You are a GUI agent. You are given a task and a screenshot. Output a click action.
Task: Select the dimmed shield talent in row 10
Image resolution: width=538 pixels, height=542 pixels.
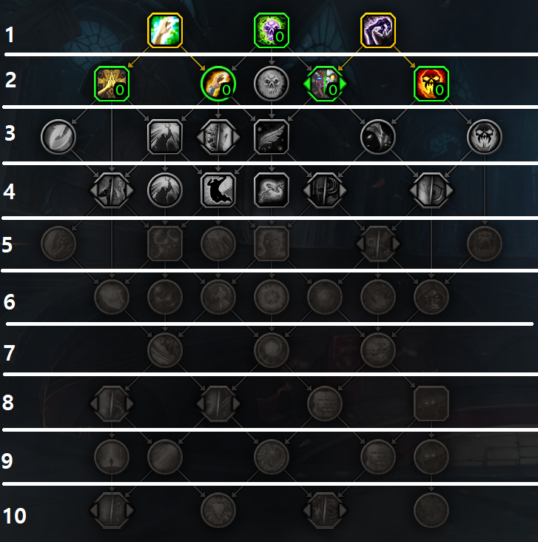(218, 510)
